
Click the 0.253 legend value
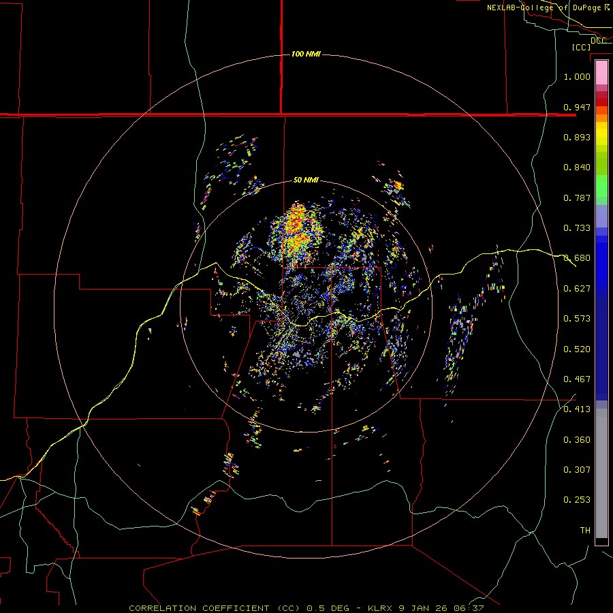577,500
